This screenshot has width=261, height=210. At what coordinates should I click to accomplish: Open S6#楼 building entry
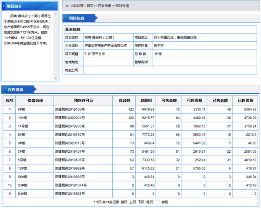coord(23,177)
